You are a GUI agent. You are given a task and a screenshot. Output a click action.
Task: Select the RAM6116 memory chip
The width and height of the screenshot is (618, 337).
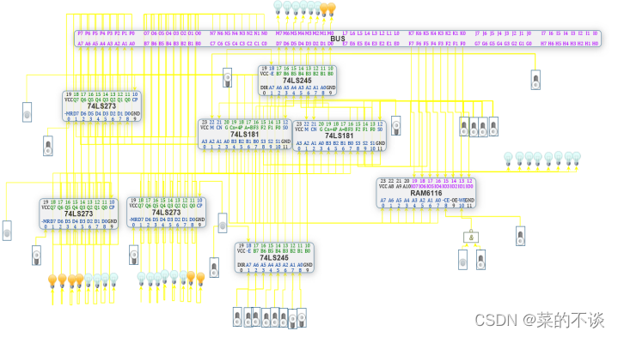click(426, 193)
